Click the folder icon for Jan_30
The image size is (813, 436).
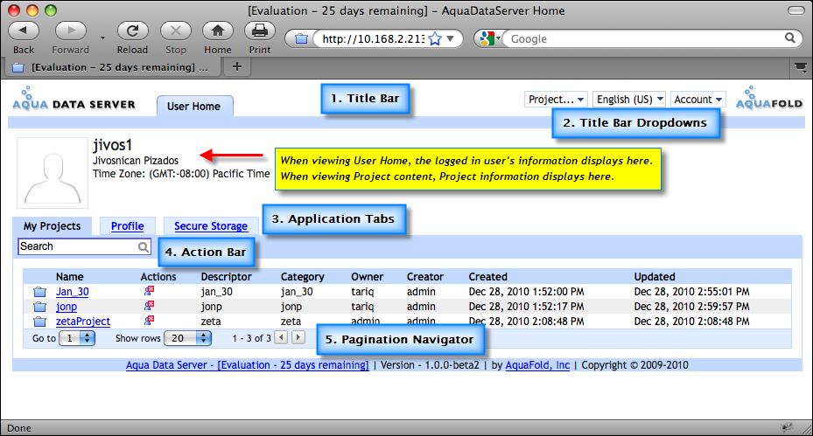click(x=40, y=292)
